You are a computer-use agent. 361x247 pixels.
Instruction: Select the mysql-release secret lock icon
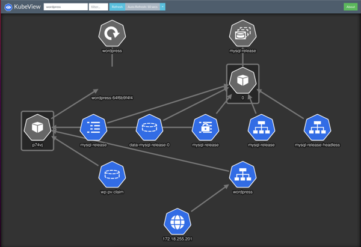coord(205,127)
